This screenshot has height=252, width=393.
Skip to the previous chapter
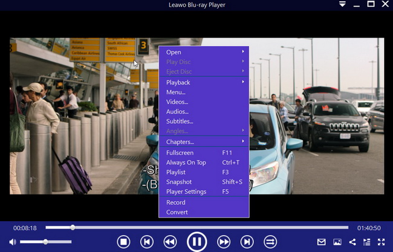146,242
